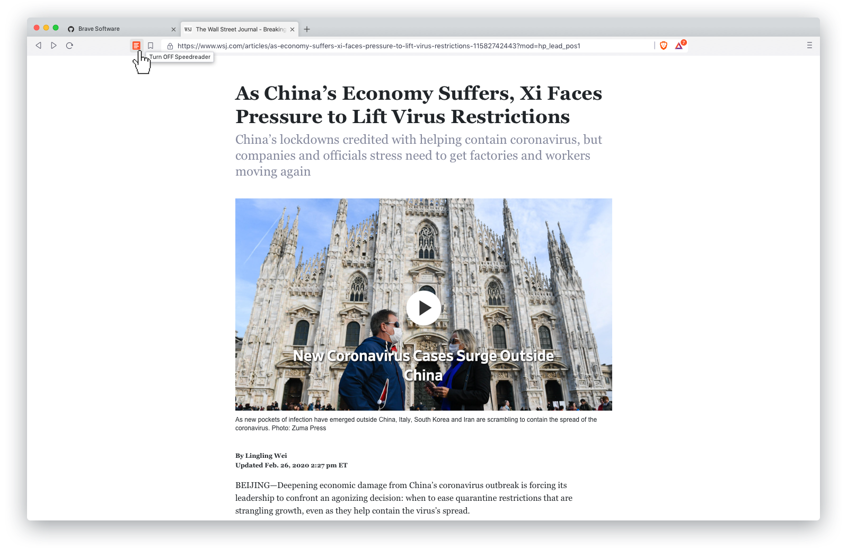Bookmark this page with the bookmark icon
The image size is (847, 556).
151,46
